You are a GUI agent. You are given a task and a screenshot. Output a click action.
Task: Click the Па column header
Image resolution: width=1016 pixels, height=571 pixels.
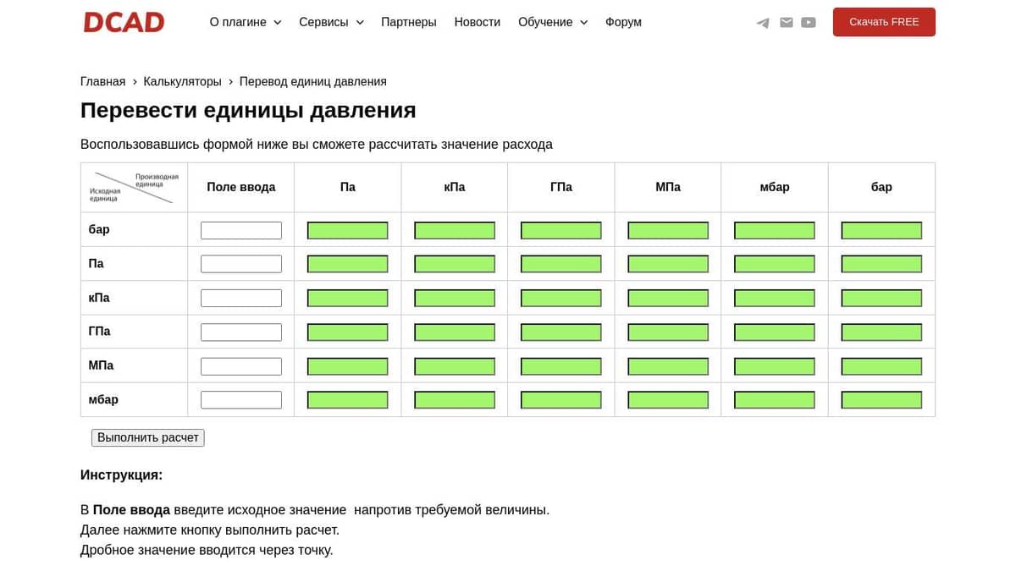point(348,187)
